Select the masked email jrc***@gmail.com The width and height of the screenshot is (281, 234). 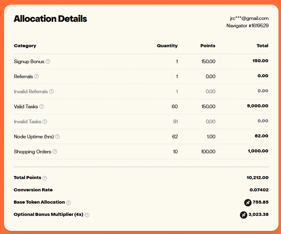[249, 18]
